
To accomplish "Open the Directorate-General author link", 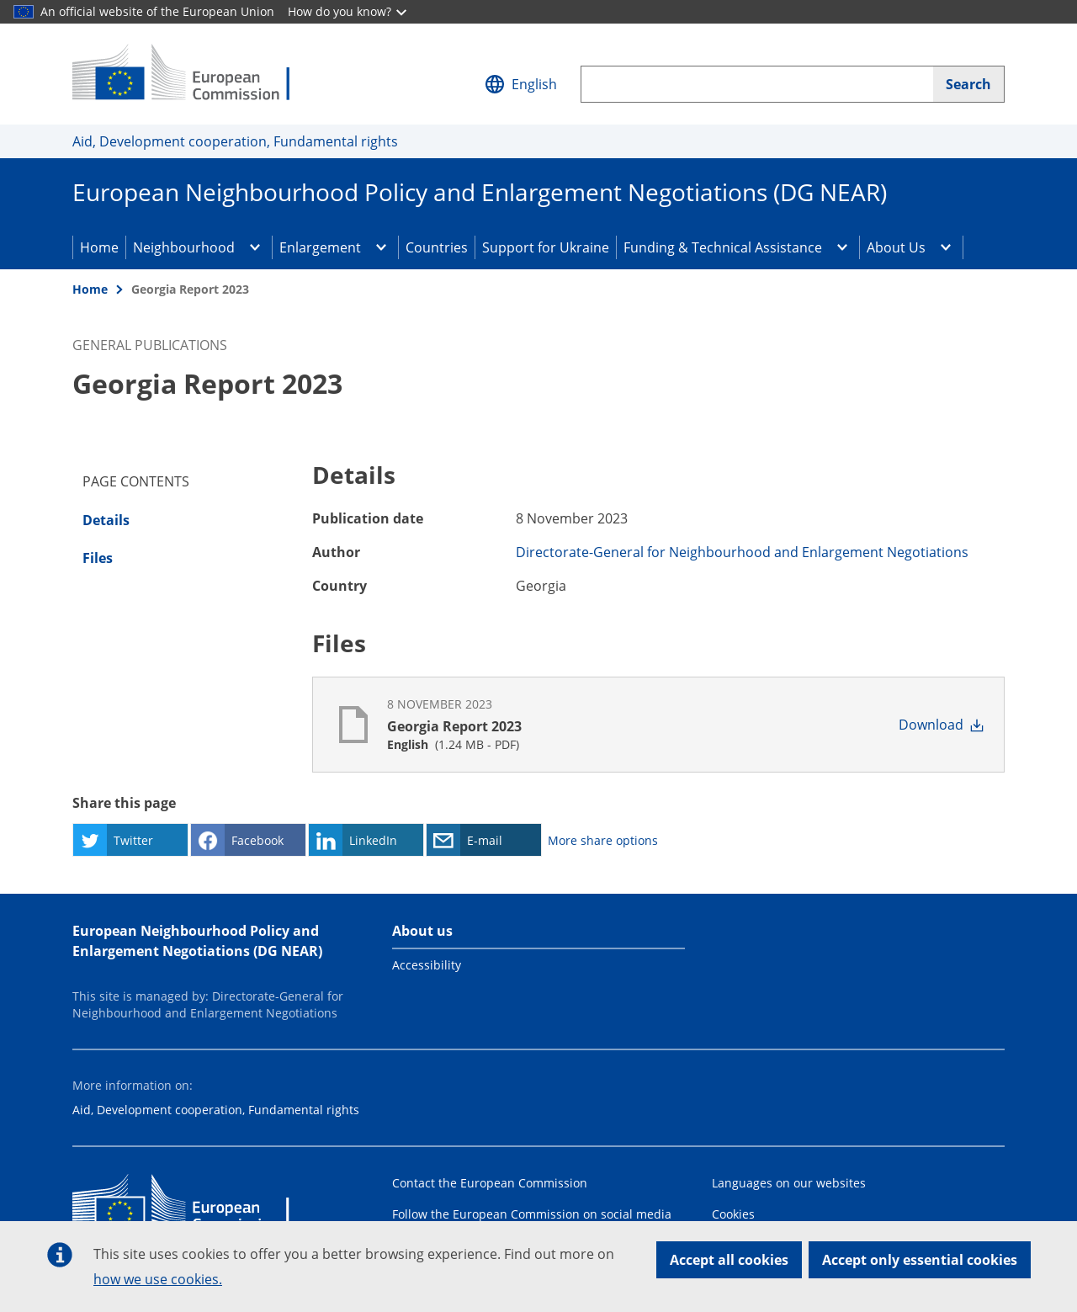I will [x=742, y=552].
